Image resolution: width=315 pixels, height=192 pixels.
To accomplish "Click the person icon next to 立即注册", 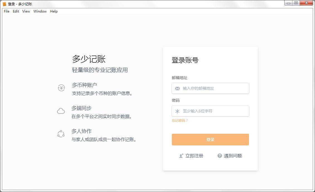I will click(x=181, y=156).
